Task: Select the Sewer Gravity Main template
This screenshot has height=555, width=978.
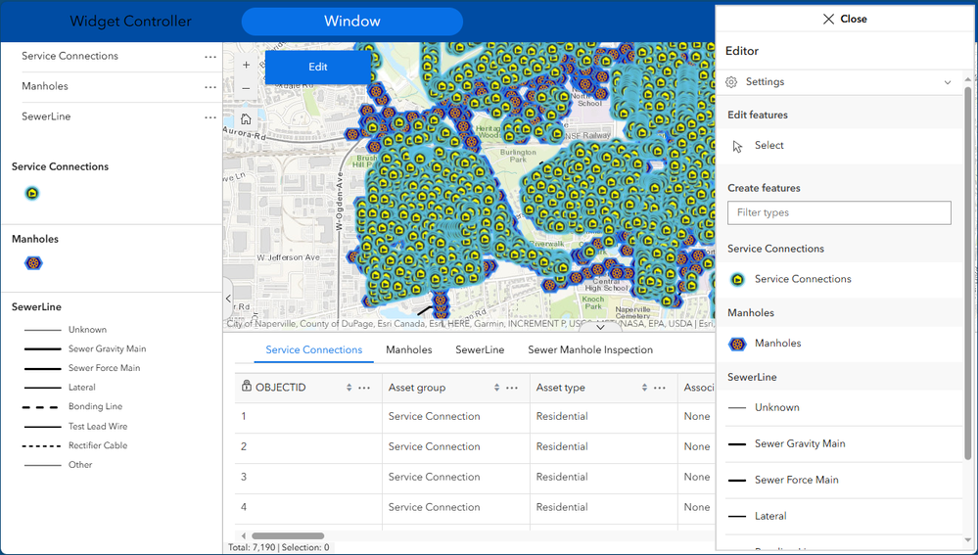Action: click(845, 444)
